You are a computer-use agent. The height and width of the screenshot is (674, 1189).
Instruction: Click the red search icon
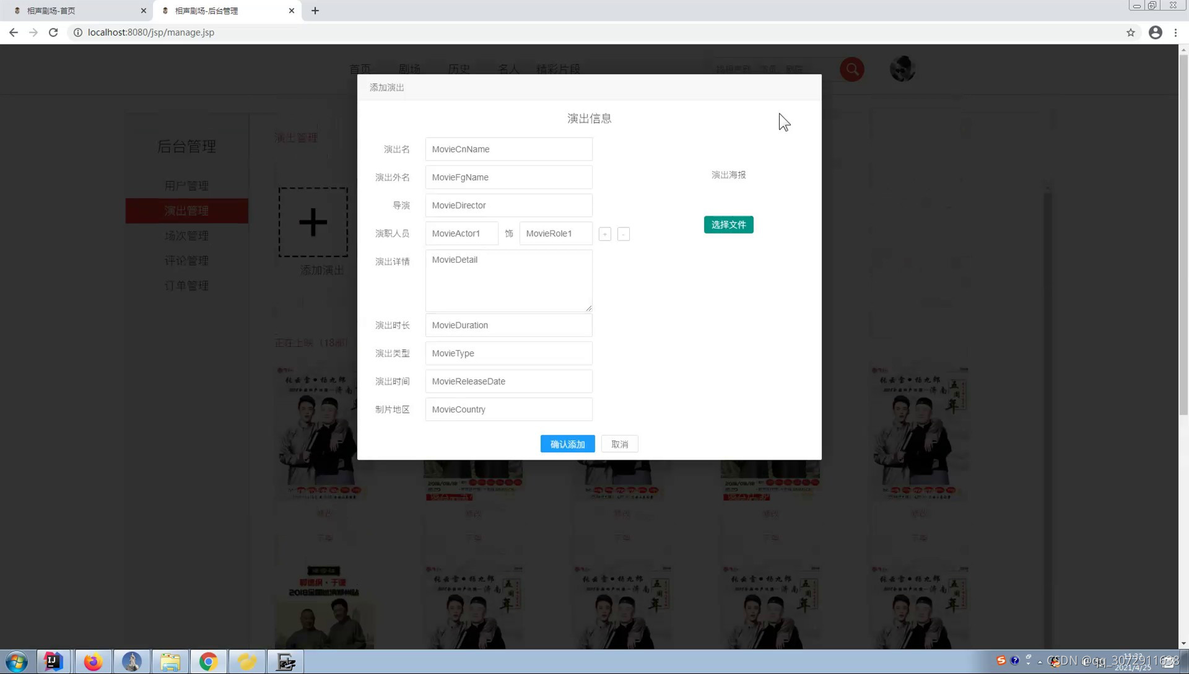tap(852, 69)
